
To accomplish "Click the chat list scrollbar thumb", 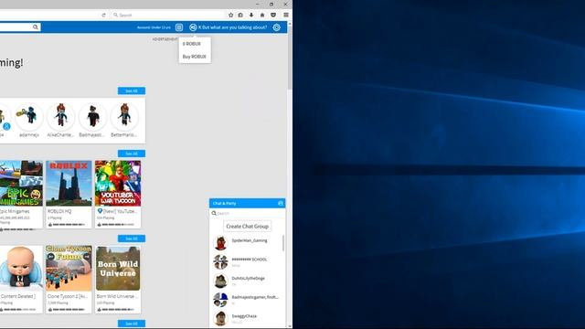I will pyautogui.click(x=283, y=243).
